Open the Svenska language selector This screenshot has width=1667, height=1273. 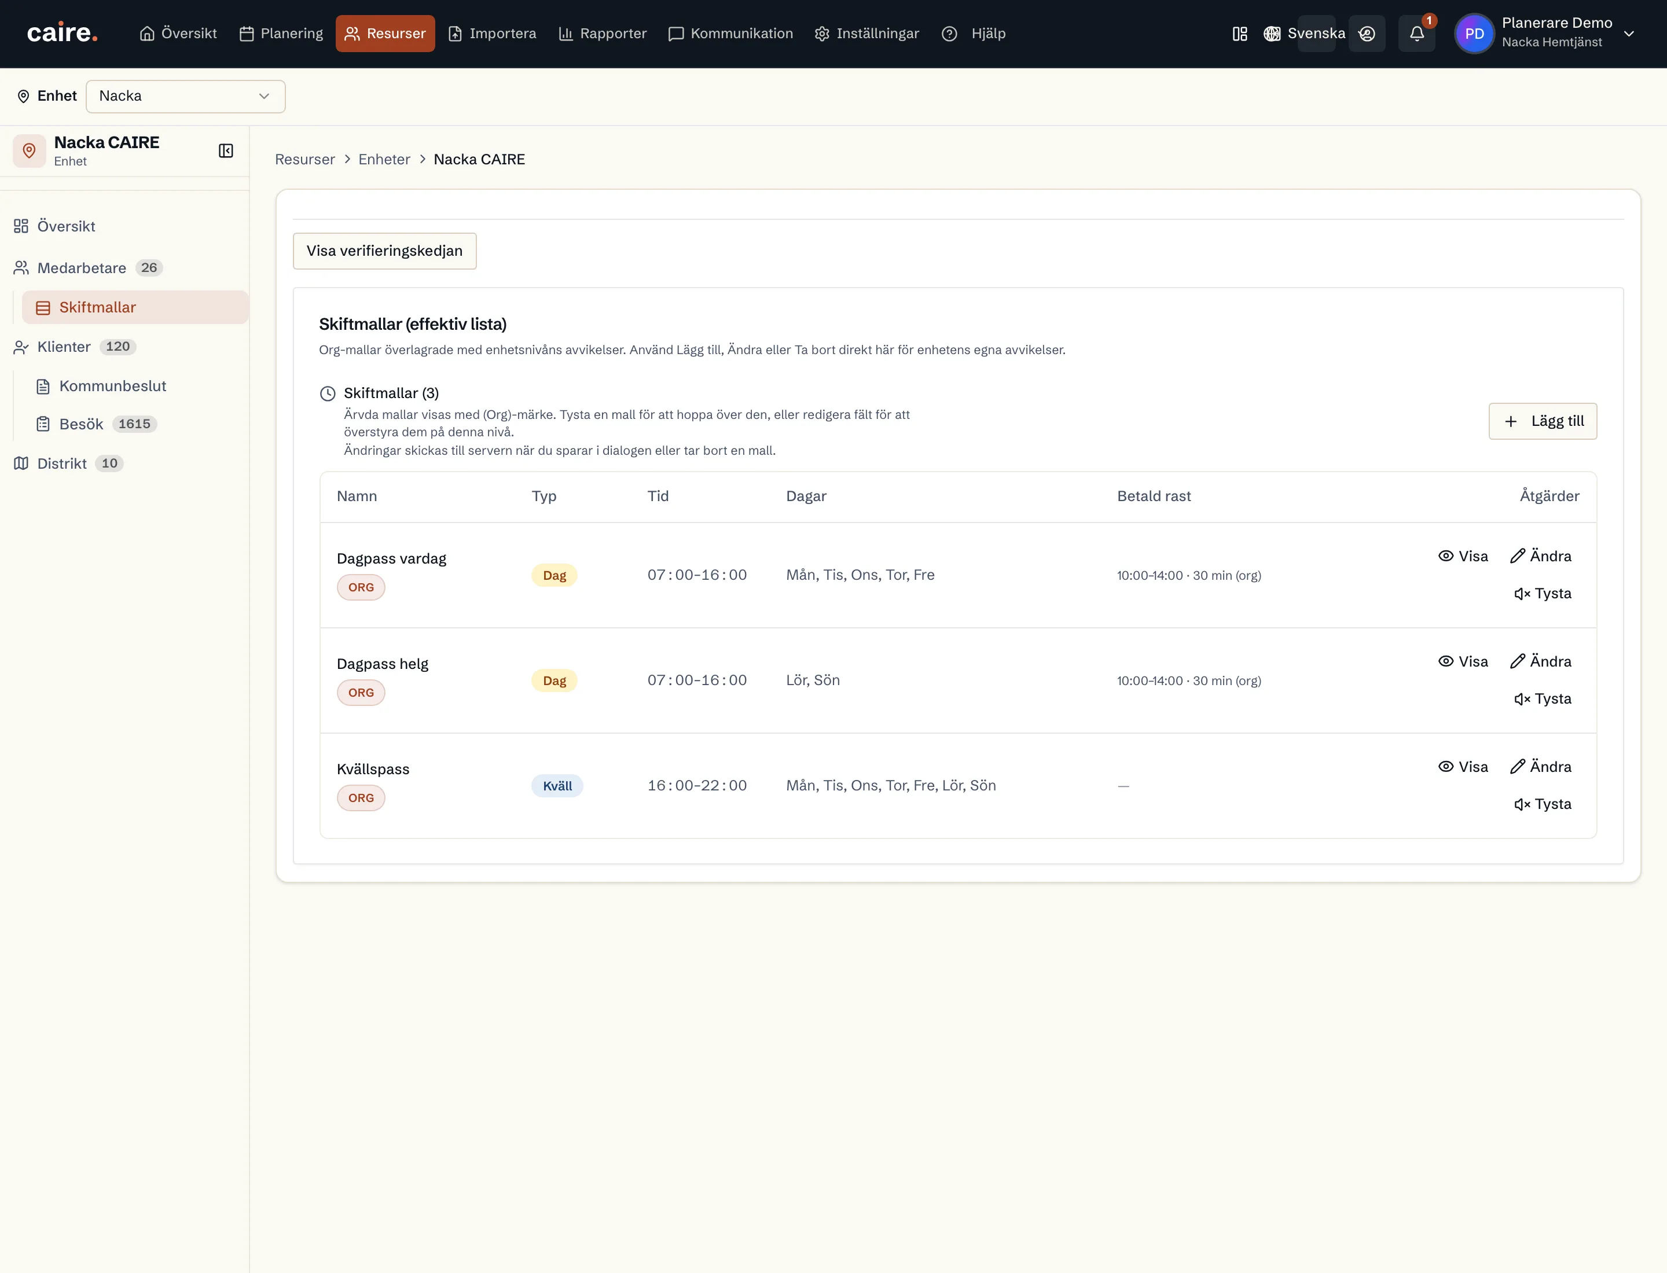[x=1304, y=34]
